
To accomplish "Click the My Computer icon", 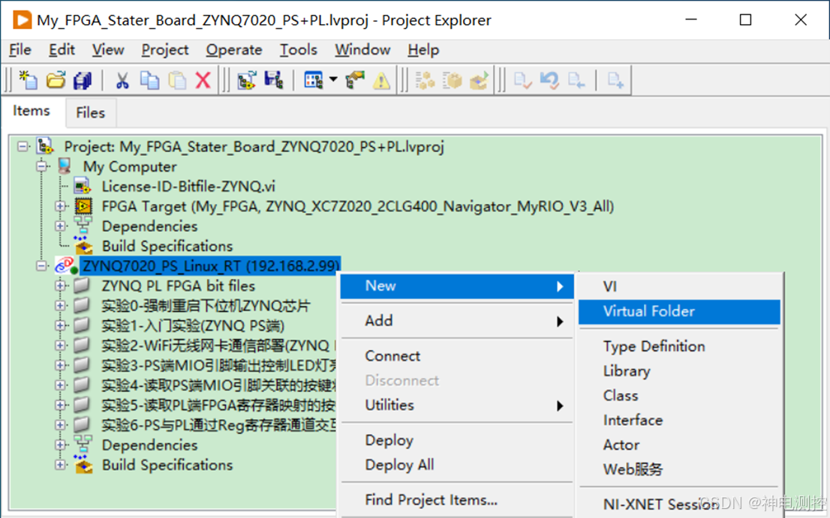I will (65, 166).
